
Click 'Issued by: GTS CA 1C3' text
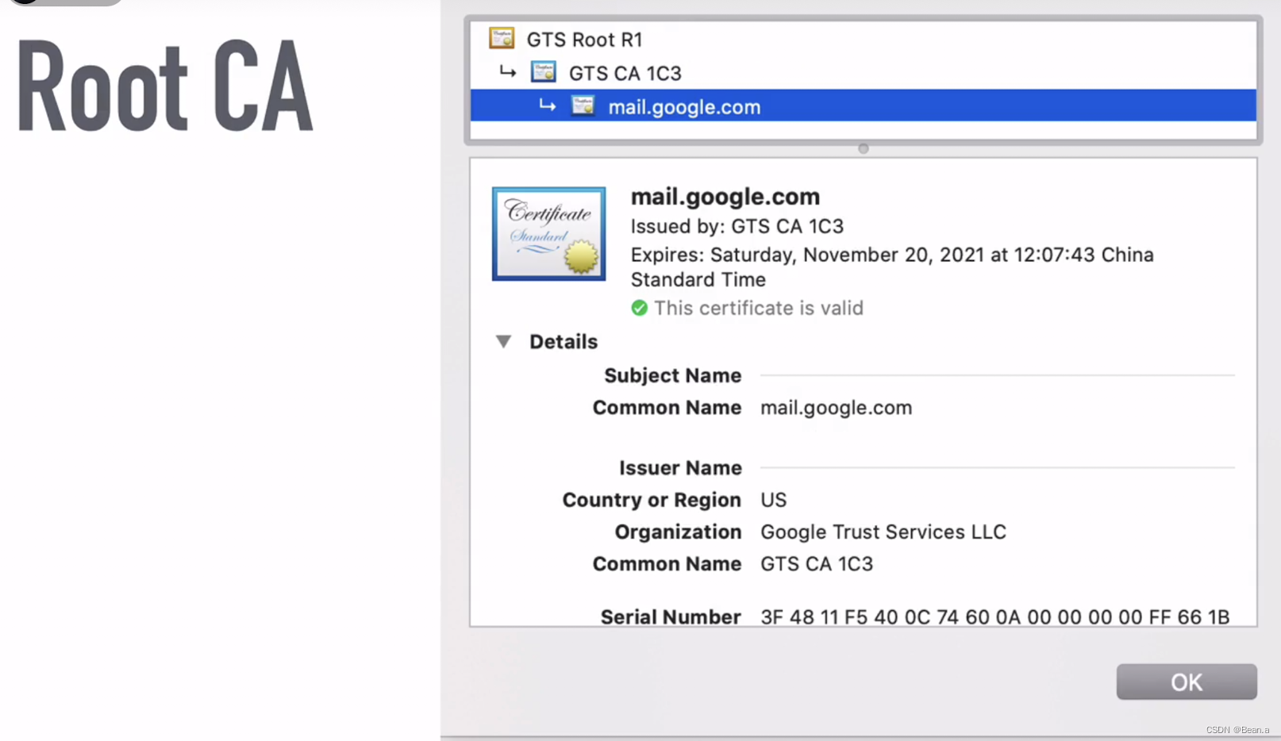point(737,226)
